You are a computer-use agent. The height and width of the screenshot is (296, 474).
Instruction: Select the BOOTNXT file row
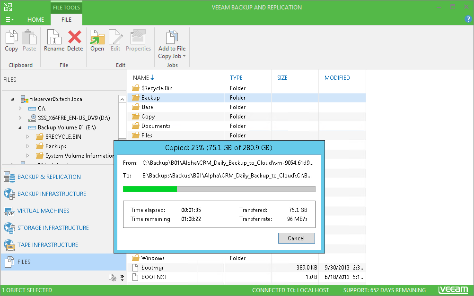coord(246,277)
